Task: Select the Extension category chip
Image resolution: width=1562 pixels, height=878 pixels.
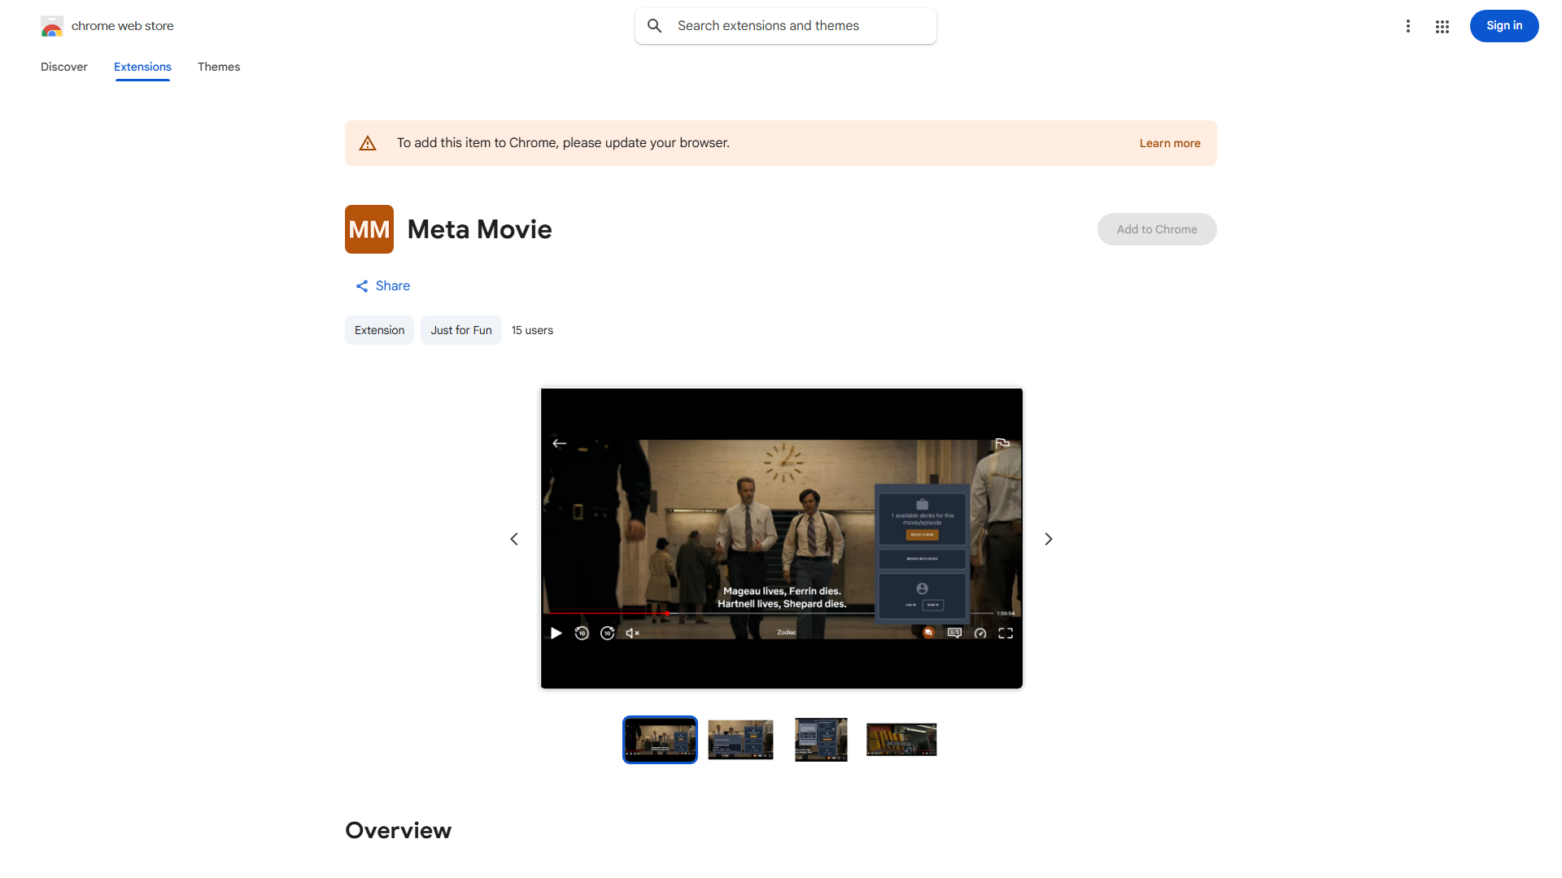Action: (378, 329)
